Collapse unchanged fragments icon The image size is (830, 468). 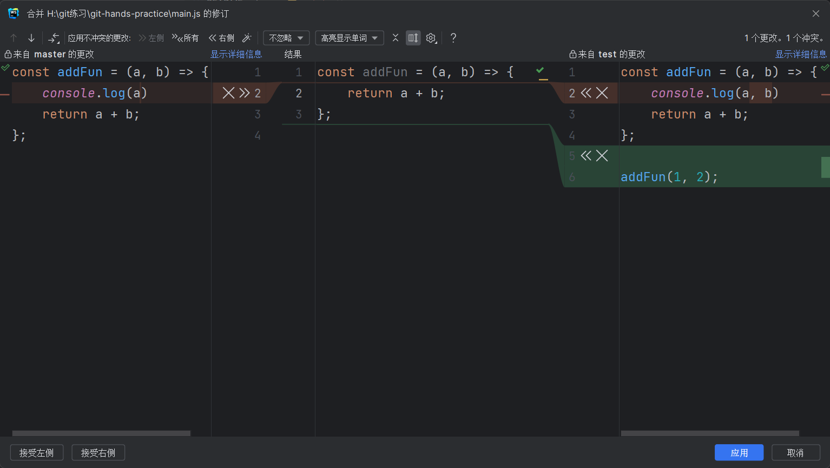(x=396, y=38)
